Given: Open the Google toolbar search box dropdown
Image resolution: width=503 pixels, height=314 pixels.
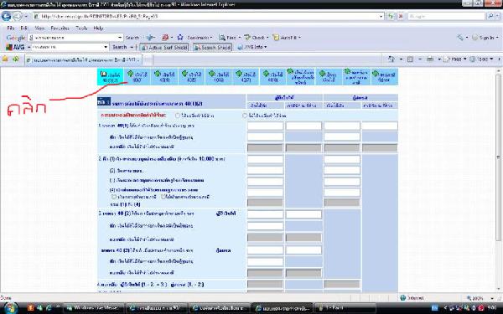Looking at the screenshot, I should click(x=120, y=38).
